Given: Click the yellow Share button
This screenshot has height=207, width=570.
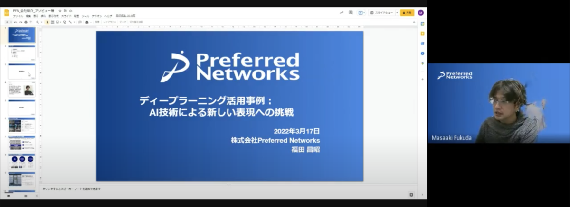Looking at the screenshot, I should [x=407, y=13].
